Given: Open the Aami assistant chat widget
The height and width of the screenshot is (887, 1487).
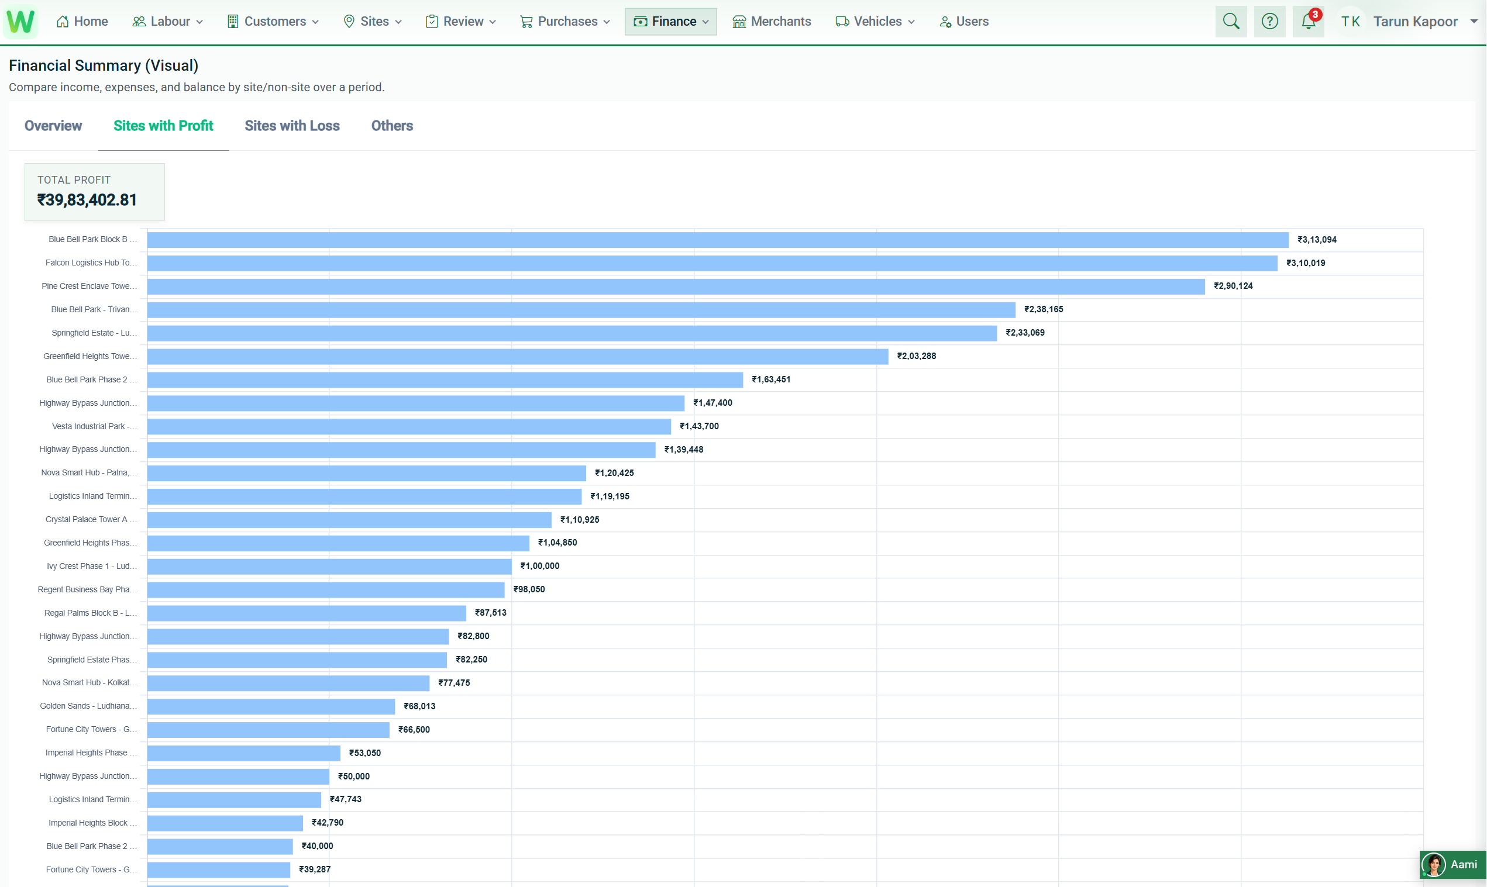Looking at the screenshot, I should (1454, 865).
